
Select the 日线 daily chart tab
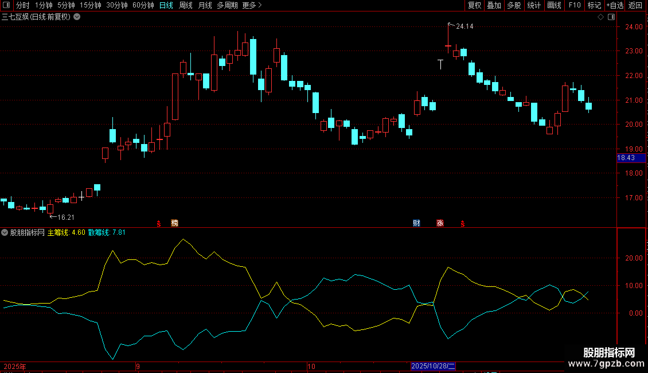point(166,5)
